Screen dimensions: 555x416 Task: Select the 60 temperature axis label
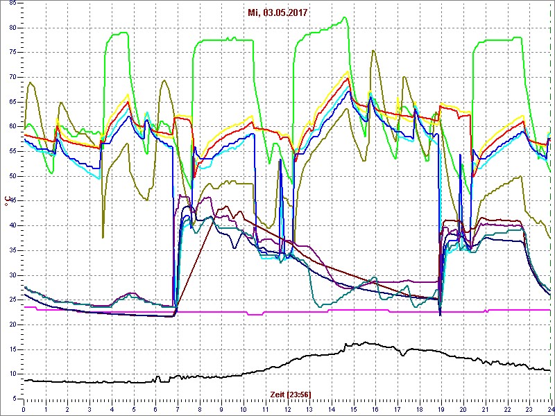(x=12, y=127)
